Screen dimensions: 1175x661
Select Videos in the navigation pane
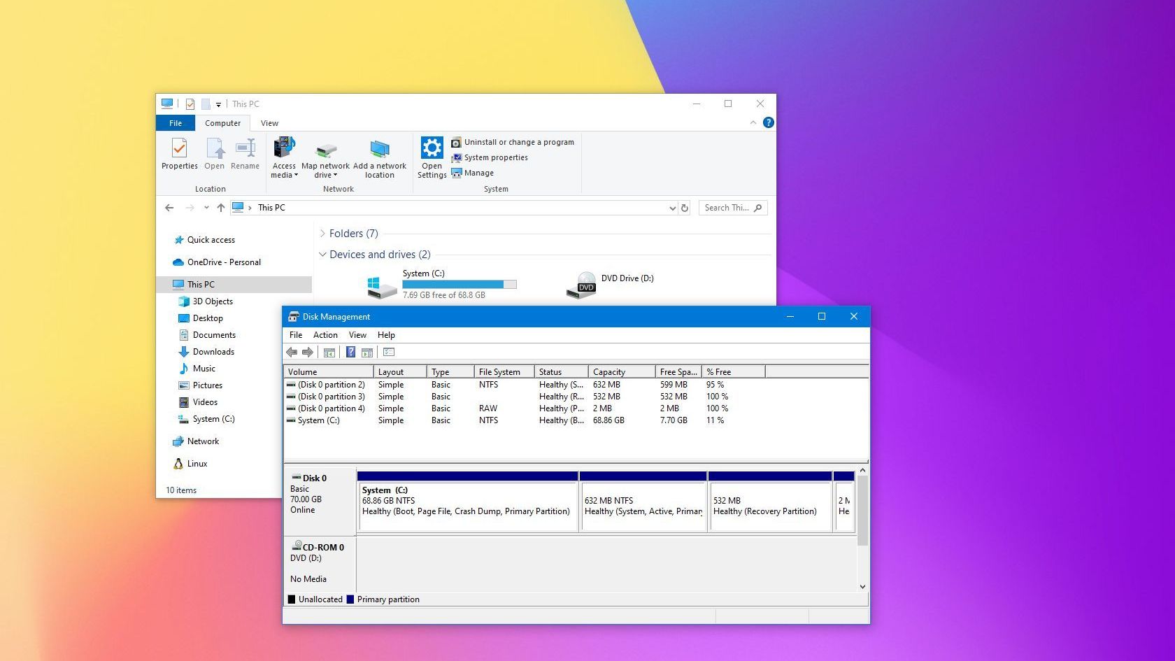(198, 402)
